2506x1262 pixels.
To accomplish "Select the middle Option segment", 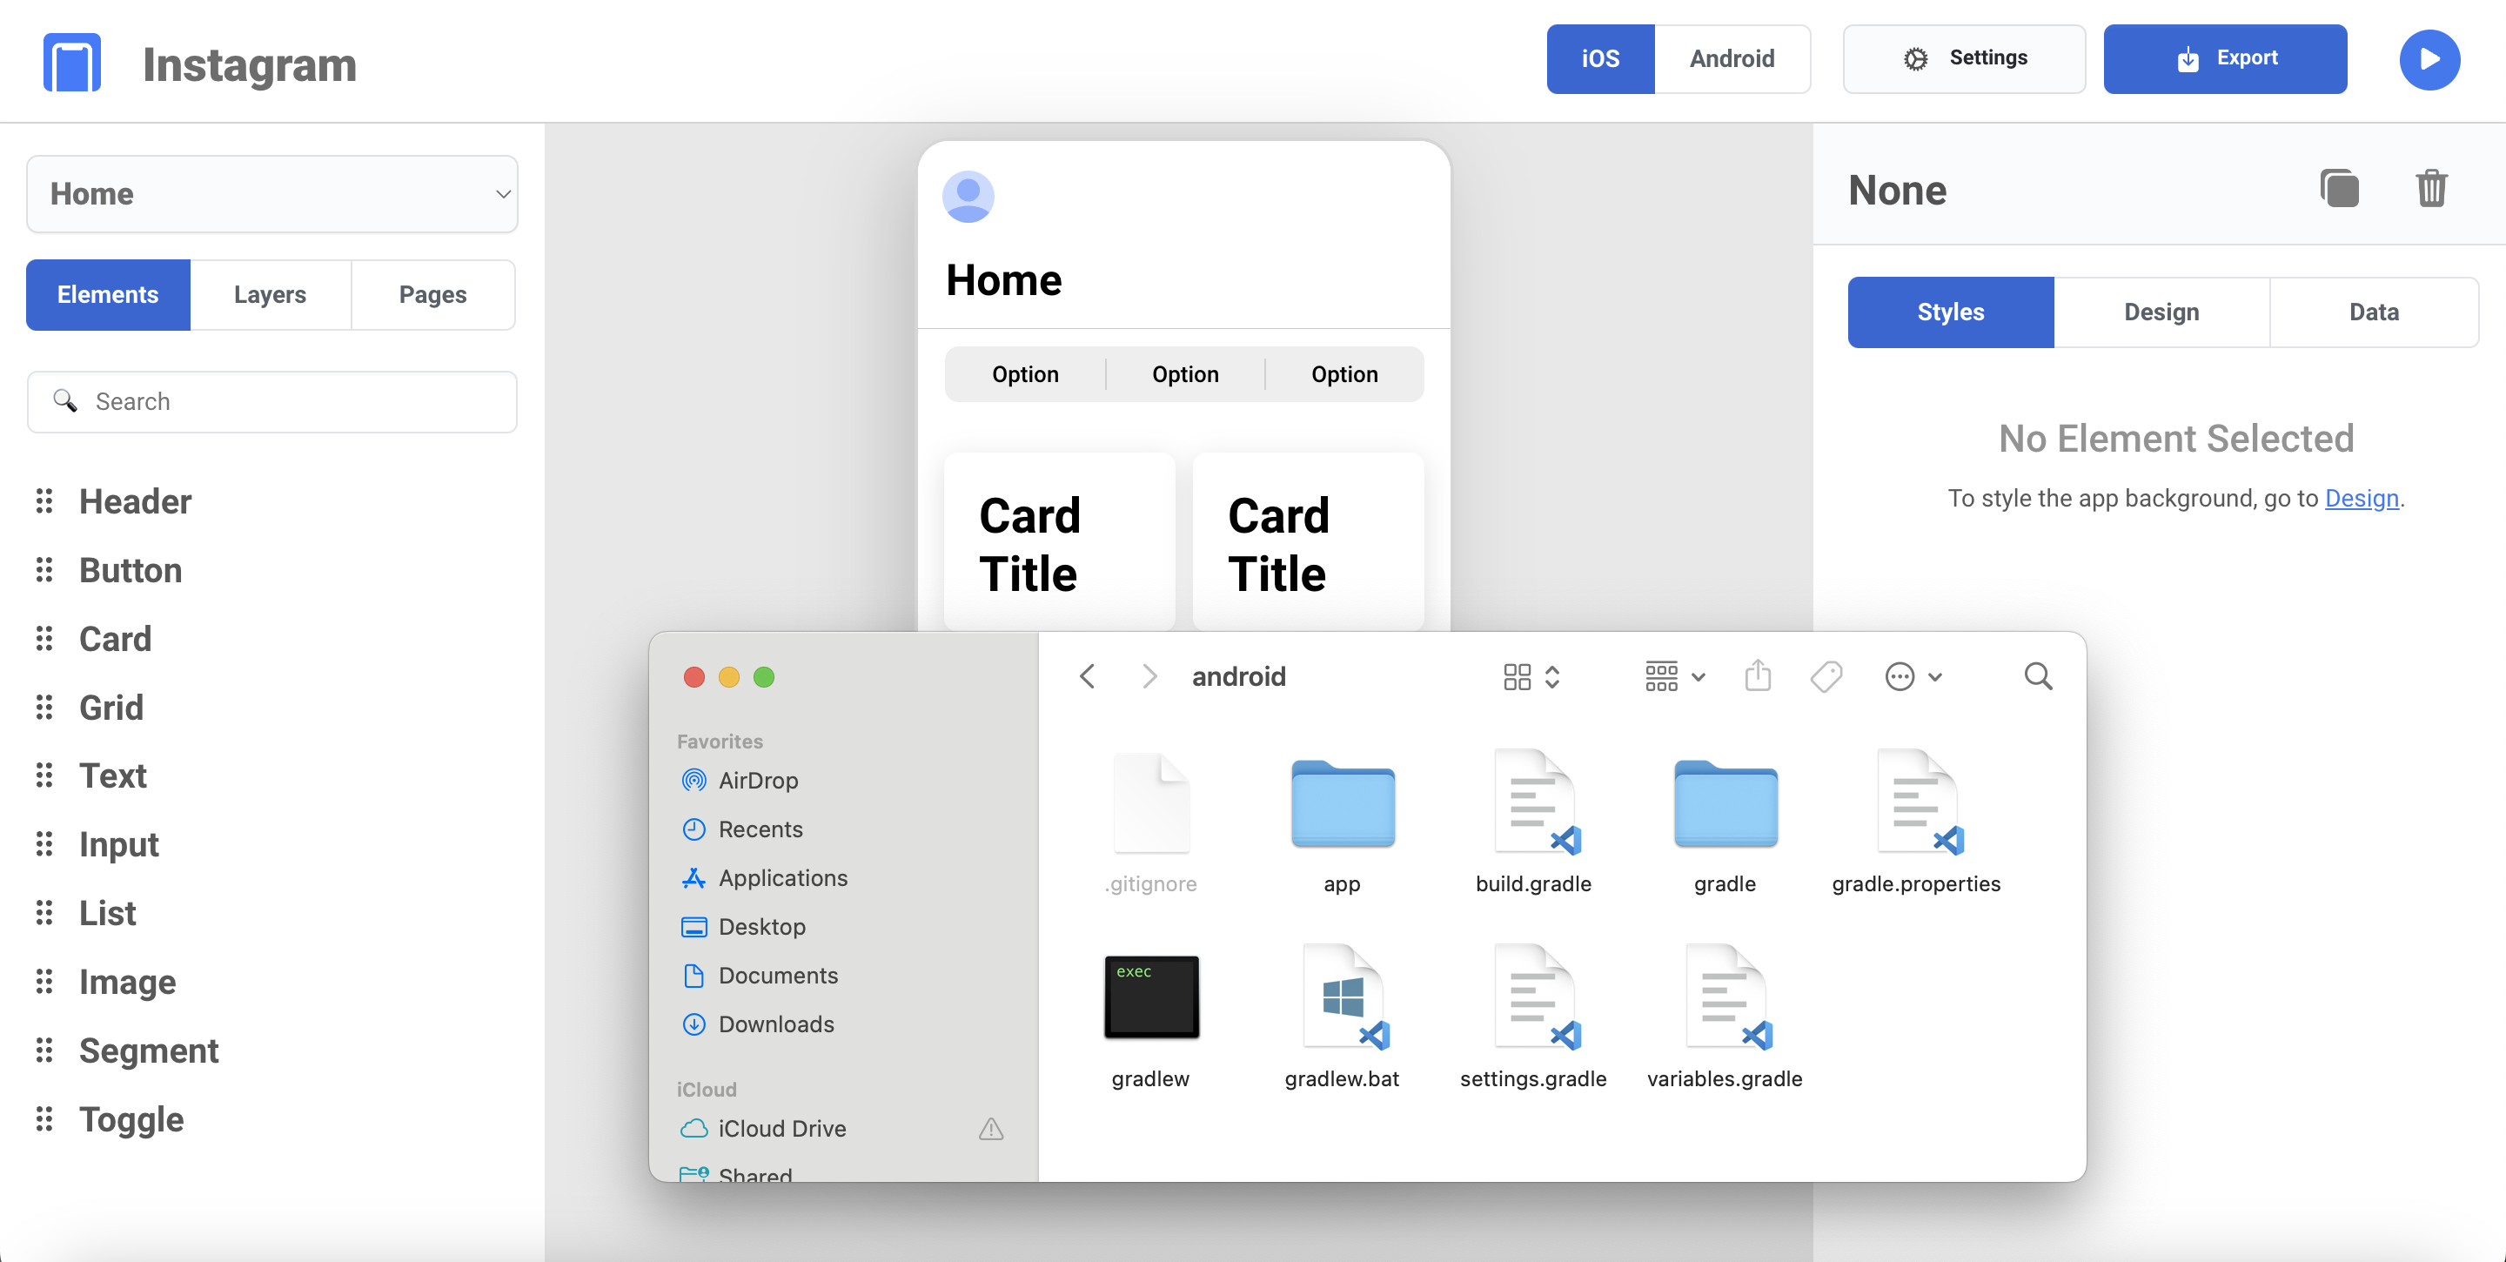I will click(1185, 374).
